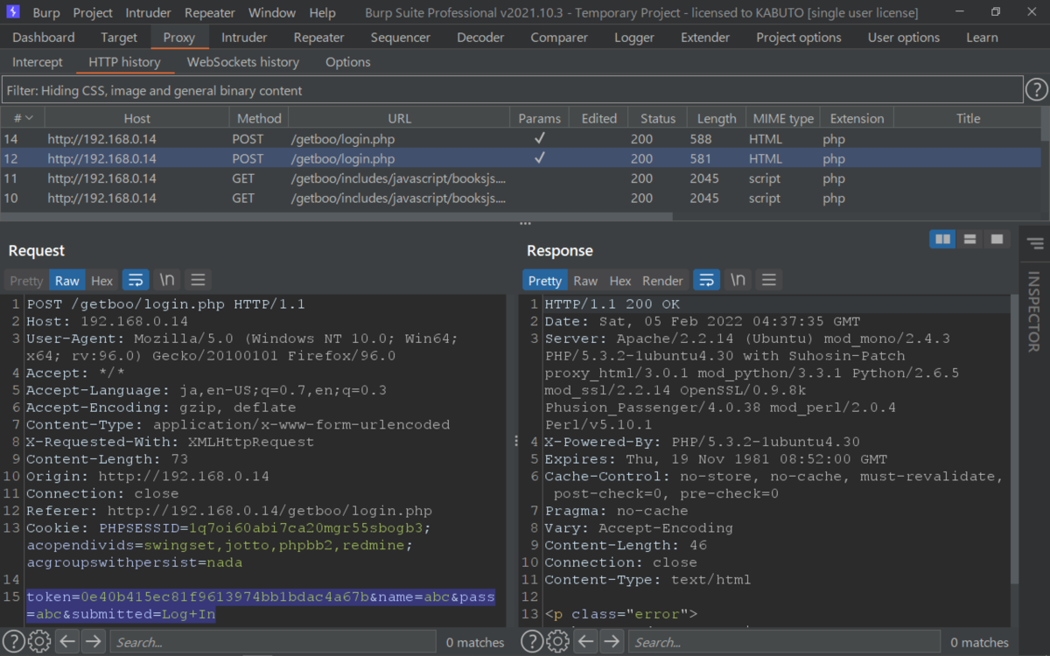This screenshot has width=1050, height=656.
Task: Select top-bottom split layout icon
Action: coord(969,239)
